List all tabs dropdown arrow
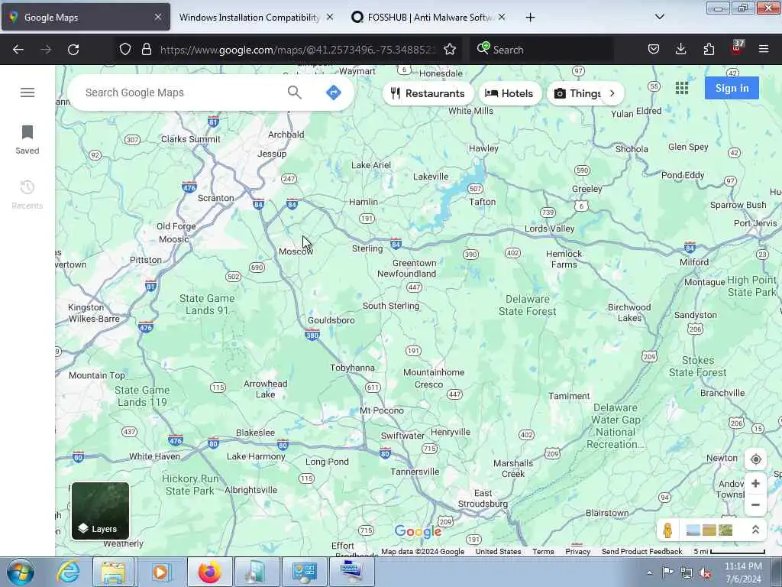The image size is (782, 587). pos(659,17)
